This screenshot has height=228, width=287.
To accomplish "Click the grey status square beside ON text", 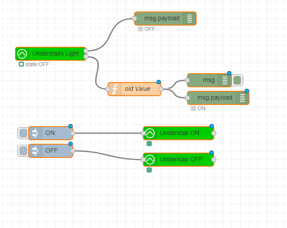I will pyautogui.click(x=193, y=108).
